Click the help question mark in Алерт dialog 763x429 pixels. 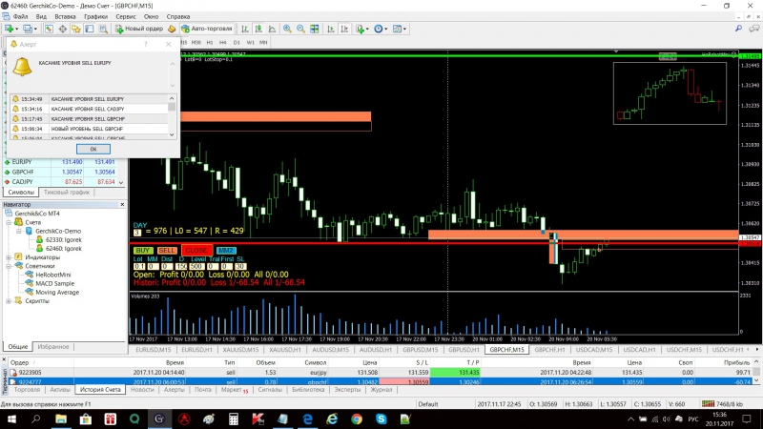click(146, 44)
